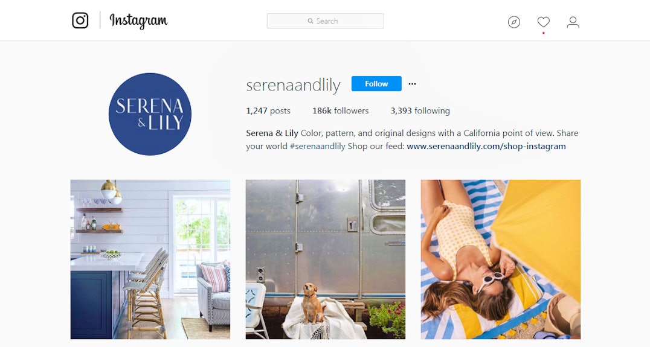Click the Search input field
650x347 pixels.
[326, 21]
